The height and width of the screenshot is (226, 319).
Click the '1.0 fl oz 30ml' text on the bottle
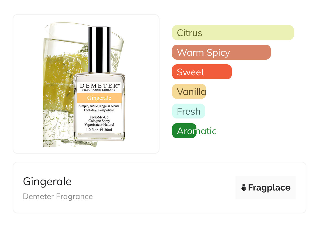click(x=99, y=129)
